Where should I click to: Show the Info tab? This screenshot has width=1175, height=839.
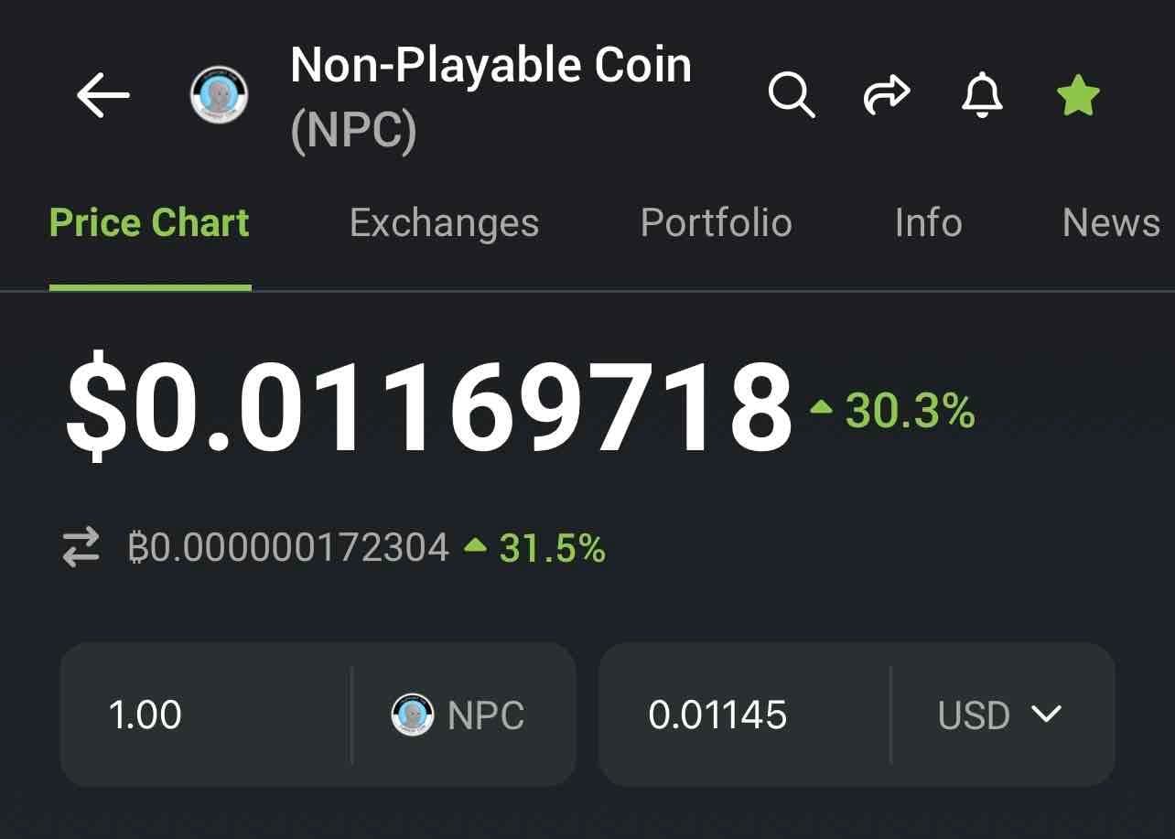coord(928,223)
